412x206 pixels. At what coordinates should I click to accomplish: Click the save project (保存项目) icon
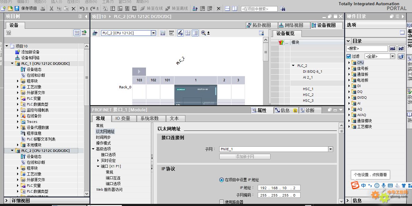pos(17,9)
